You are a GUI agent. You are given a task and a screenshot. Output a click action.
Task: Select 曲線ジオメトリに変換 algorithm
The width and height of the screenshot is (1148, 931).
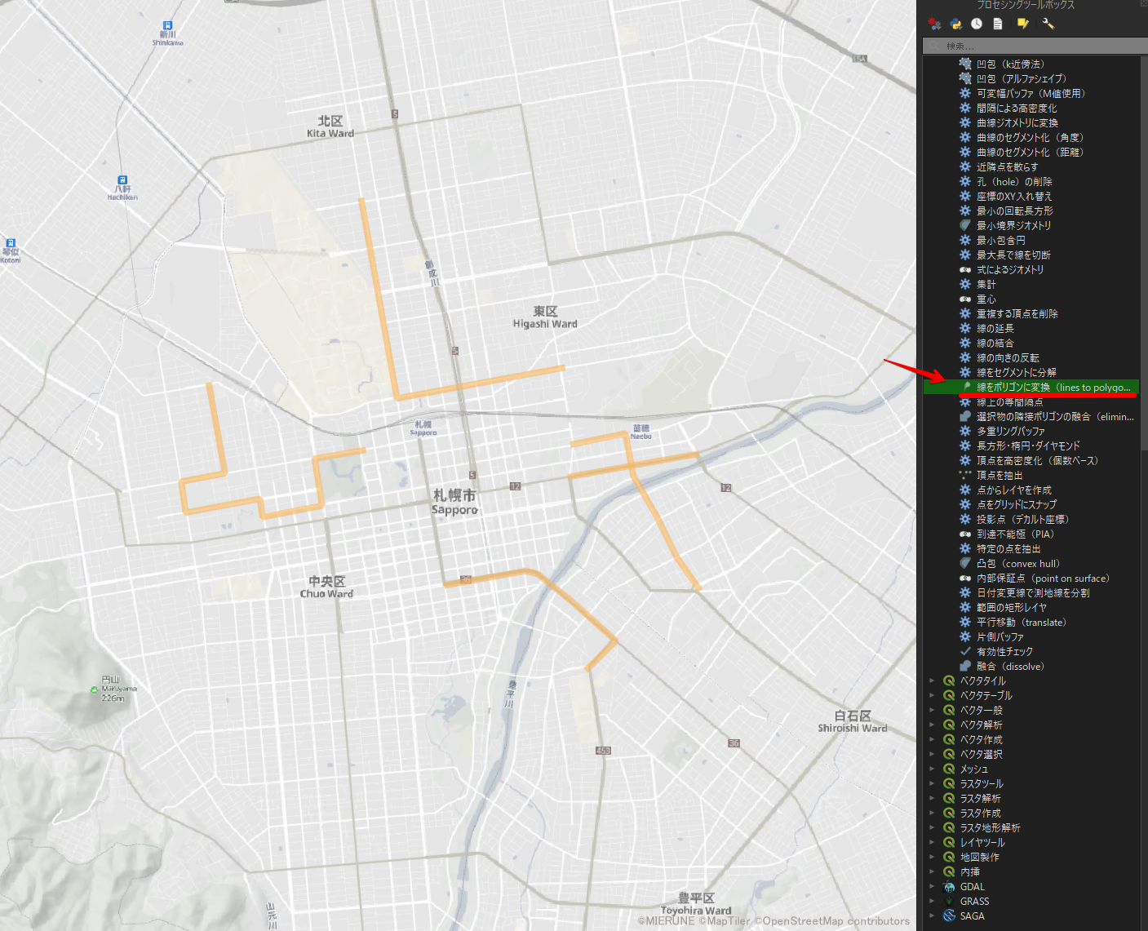[1017, 122]
